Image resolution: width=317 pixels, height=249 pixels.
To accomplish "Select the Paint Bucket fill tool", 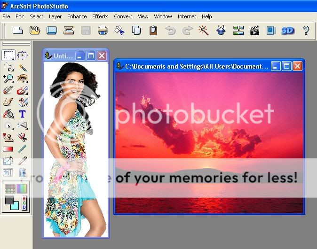I will 8,114.
